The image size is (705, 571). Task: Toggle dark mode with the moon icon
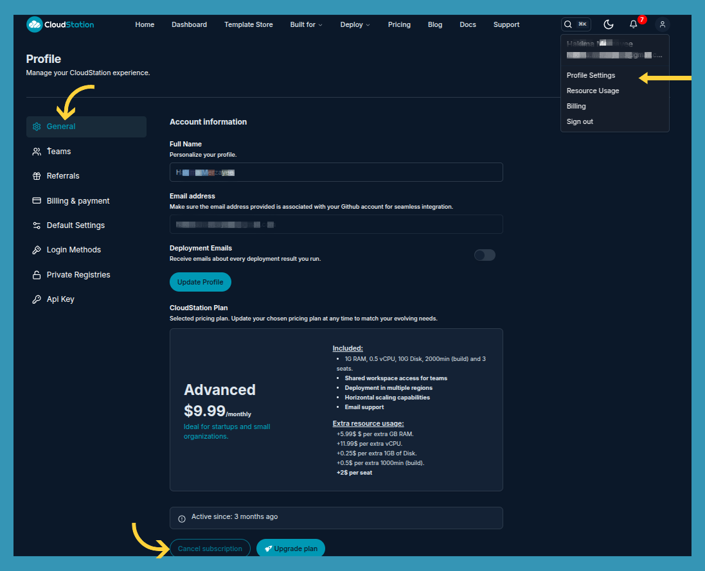click(609, 24)
